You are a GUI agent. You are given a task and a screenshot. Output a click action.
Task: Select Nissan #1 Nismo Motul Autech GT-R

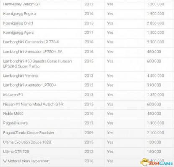33,104
